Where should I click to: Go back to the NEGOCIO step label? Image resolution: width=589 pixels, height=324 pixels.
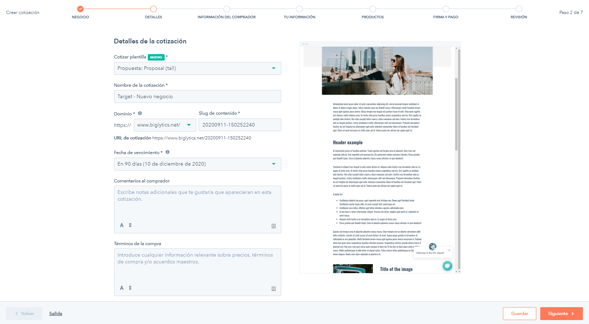coord(80,17)
